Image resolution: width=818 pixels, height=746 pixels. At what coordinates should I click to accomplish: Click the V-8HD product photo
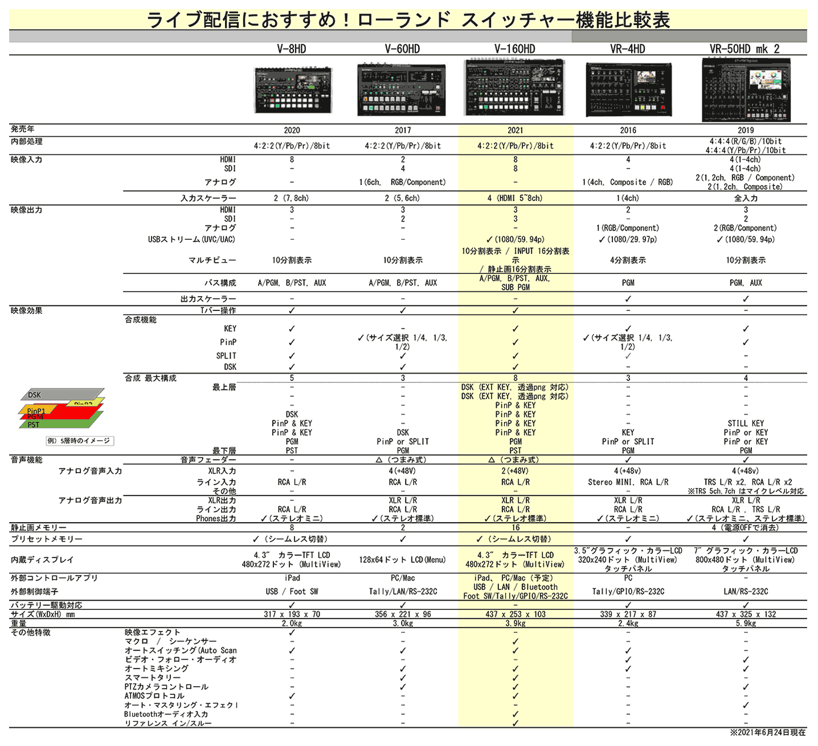pyautogui.click(x=292, y=90)
